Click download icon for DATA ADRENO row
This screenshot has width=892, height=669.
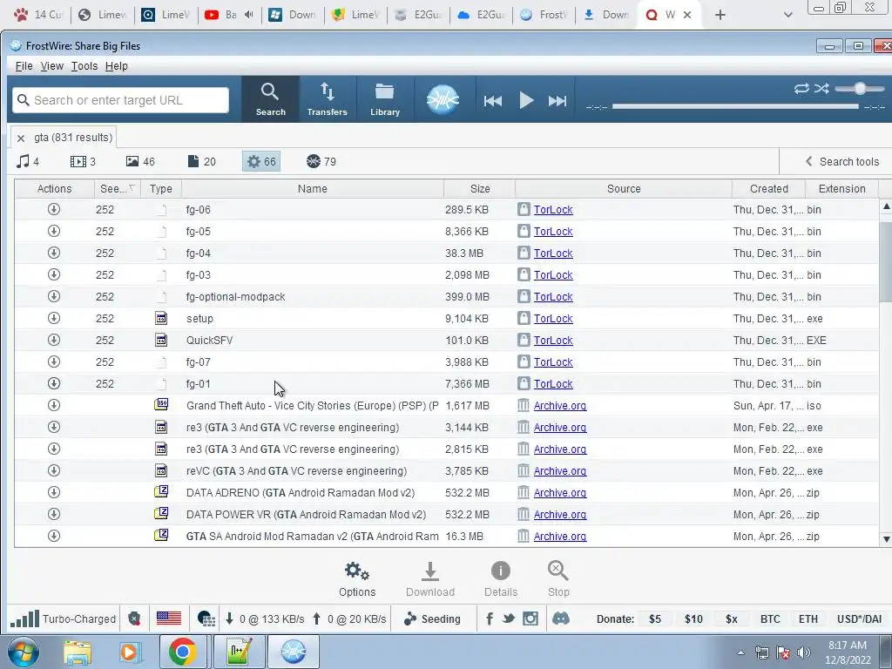(54, 492)
